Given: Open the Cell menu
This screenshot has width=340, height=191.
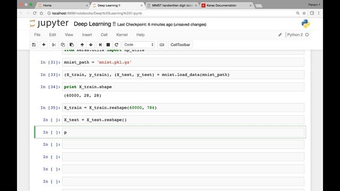Looking at the screenshot, I should (104, 34).
